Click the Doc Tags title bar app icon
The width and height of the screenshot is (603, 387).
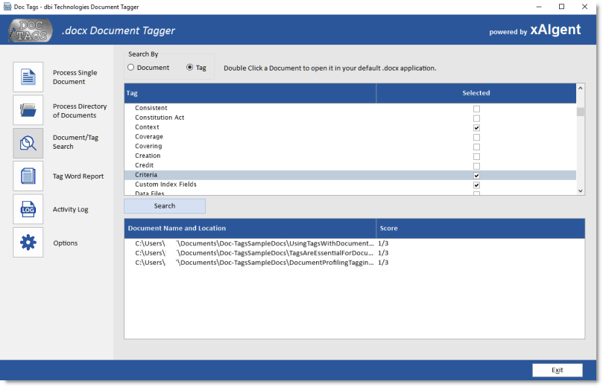(x=7, y=7)
